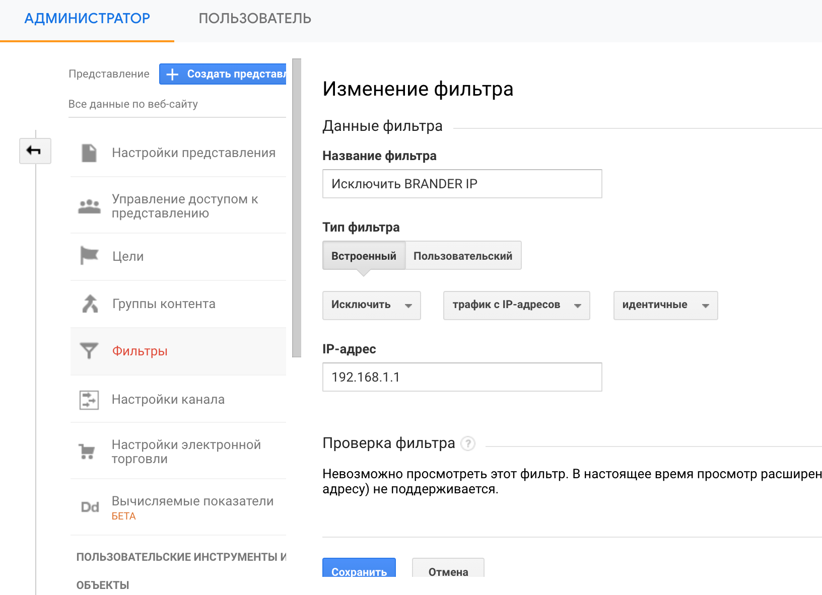Click the content groups icon
822x595 pixels.
click(90, 304)
